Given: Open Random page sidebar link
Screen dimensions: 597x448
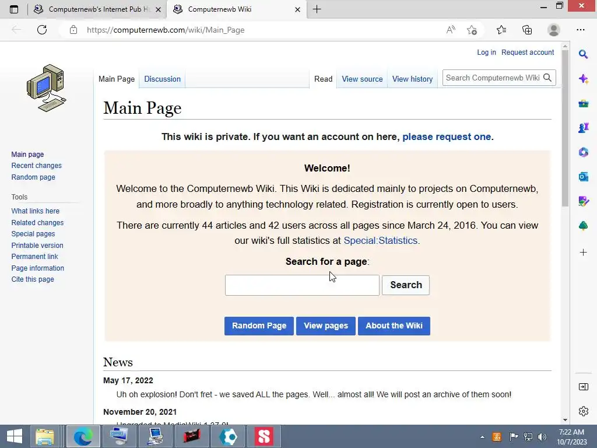Looking at the screenshot, I should point(33,177).
